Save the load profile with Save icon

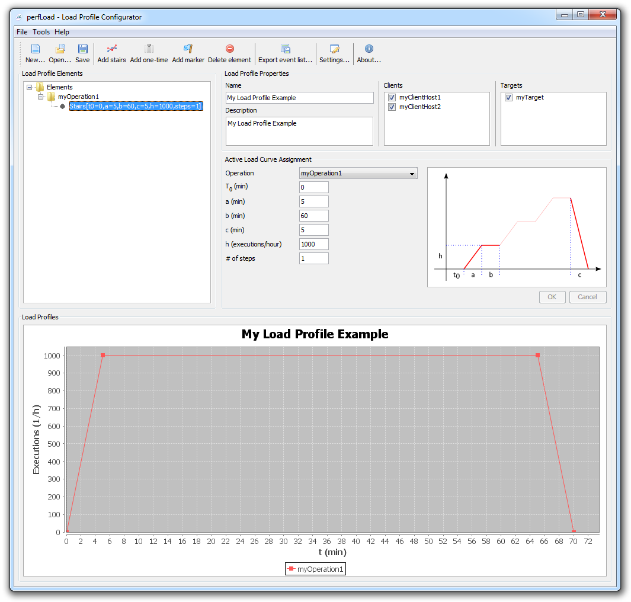(82, 49)
